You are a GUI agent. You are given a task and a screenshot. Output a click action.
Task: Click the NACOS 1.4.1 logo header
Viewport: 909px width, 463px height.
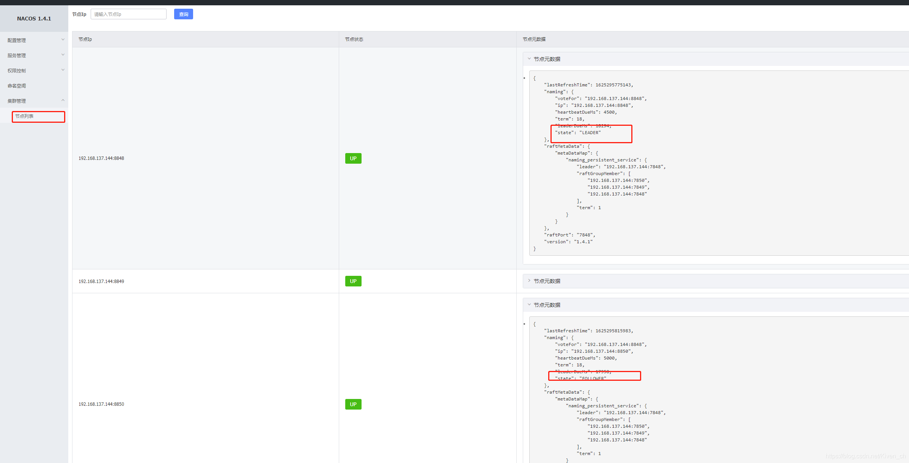point(34,19)
